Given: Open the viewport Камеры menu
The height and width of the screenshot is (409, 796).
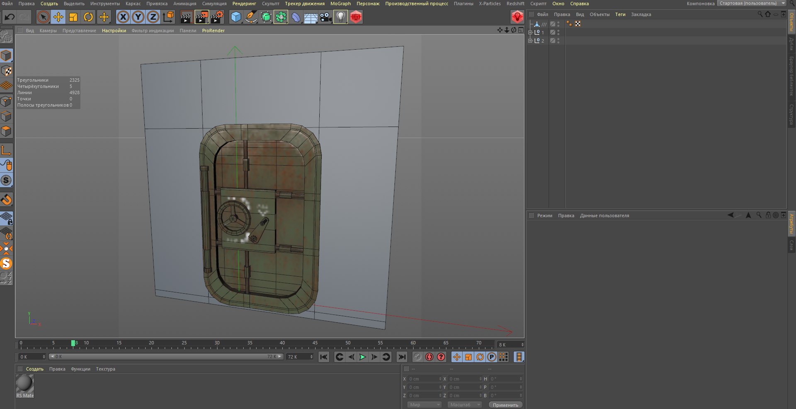Looking at the screenshot, I should click(48, 31).
